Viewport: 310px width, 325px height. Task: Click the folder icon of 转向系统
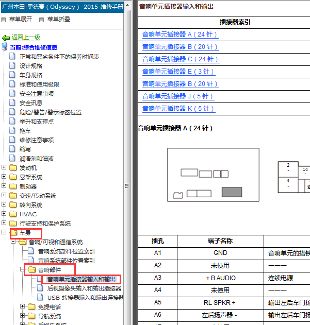click(13, 204)
